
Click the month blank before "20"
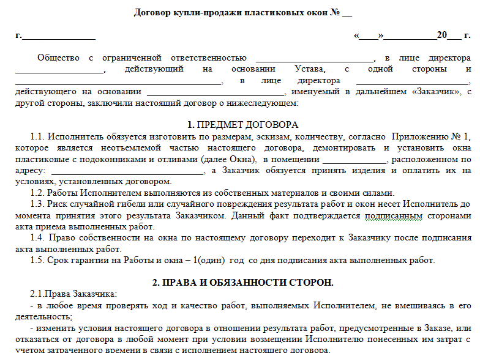[410, 35]
